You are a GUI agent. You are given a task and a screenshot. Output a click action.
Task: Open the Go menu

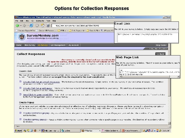pyautogui.click(x=32, y=21)
